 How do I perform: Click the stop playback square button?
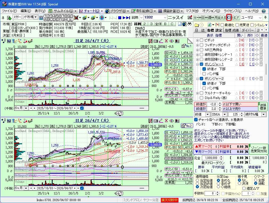point(120,18)
